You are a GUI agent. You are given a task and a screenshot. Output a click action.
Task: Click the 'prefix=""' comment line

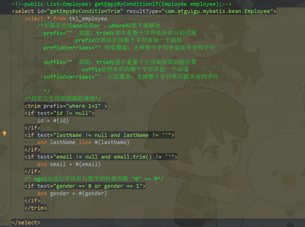click(x=120, y=33)
